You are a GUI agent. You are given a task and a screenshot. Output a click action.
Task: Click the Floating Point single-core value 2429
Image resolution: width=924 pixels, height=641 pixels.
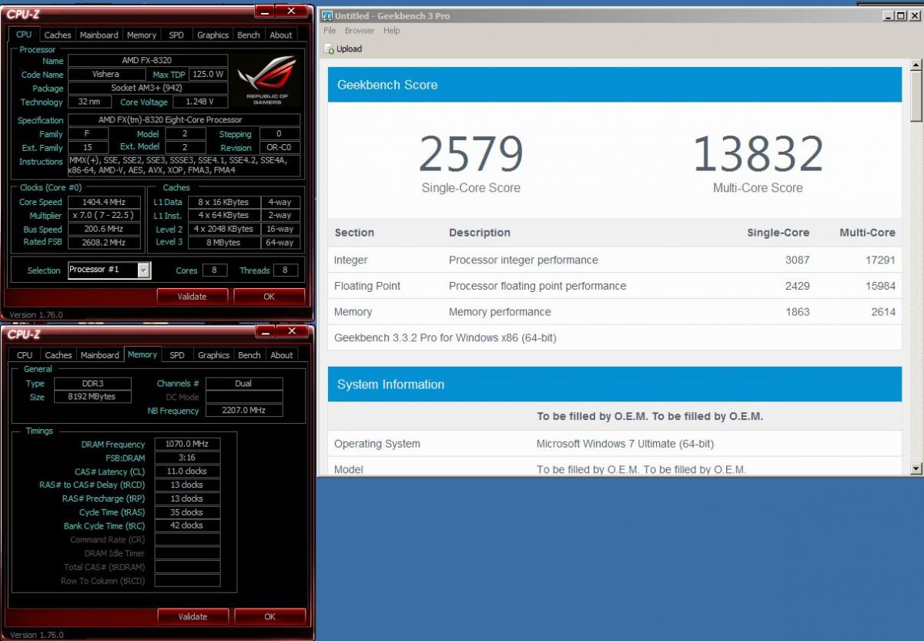(797, 286)
